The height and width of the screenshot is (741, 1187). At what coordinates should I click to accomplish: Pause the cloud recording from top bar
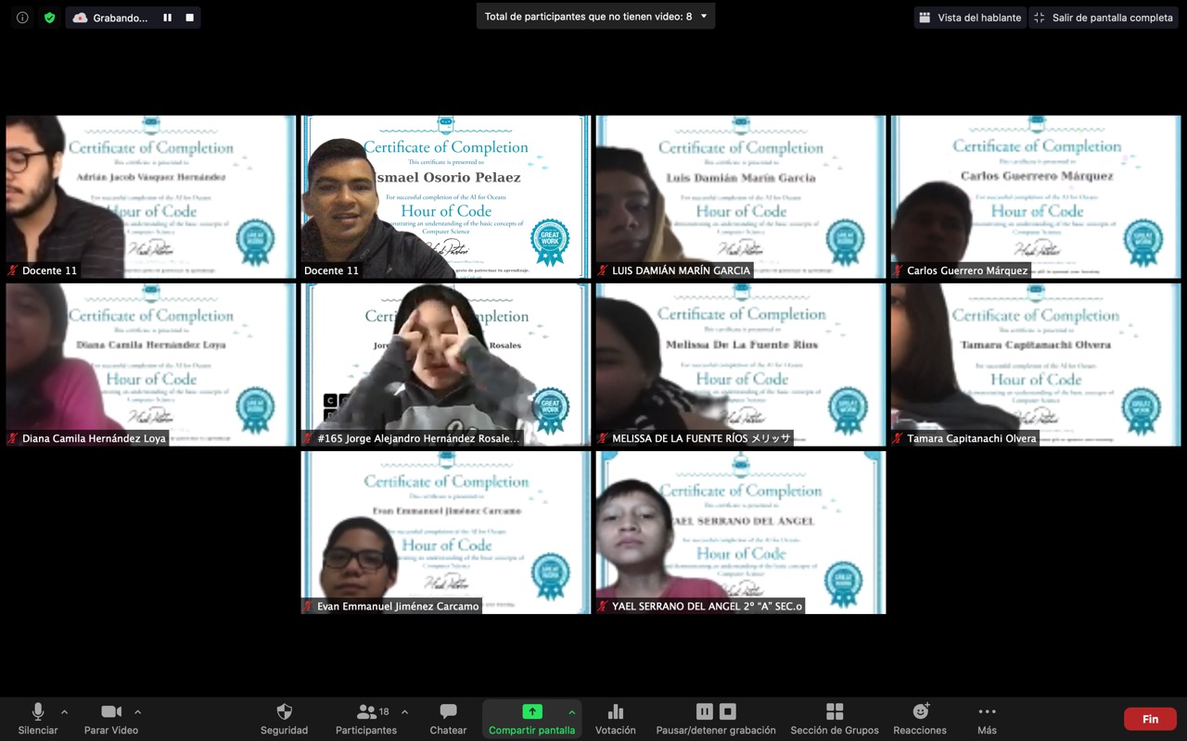tap(167, 18)
